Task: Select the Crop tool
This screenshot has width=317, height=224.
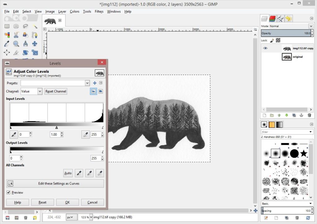Action: 16,53
